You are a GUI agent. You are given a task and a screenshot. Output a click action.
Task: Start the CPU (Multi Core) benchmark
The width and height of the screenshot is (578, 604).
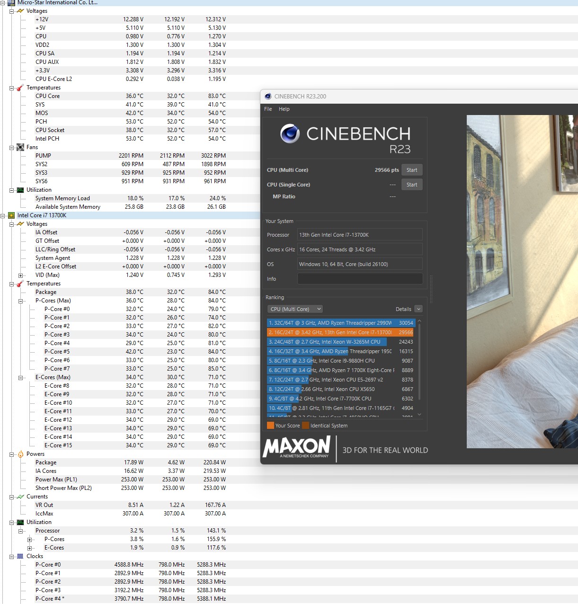(412, 170)
